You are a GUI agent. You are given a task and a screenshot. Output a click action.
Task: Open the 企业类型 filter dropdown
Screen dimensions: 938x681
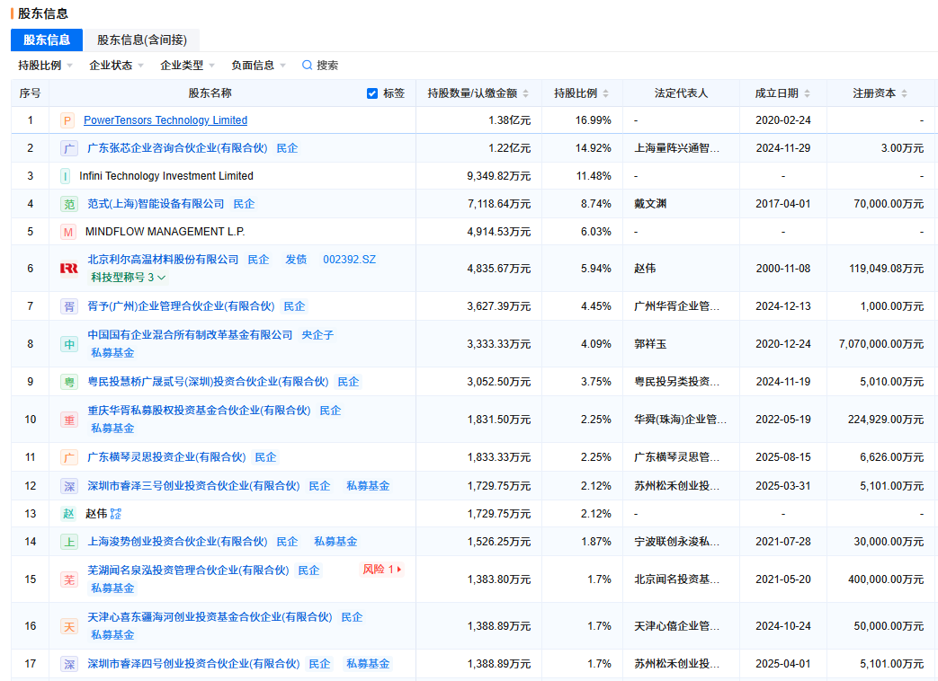(x=187, y=65)
